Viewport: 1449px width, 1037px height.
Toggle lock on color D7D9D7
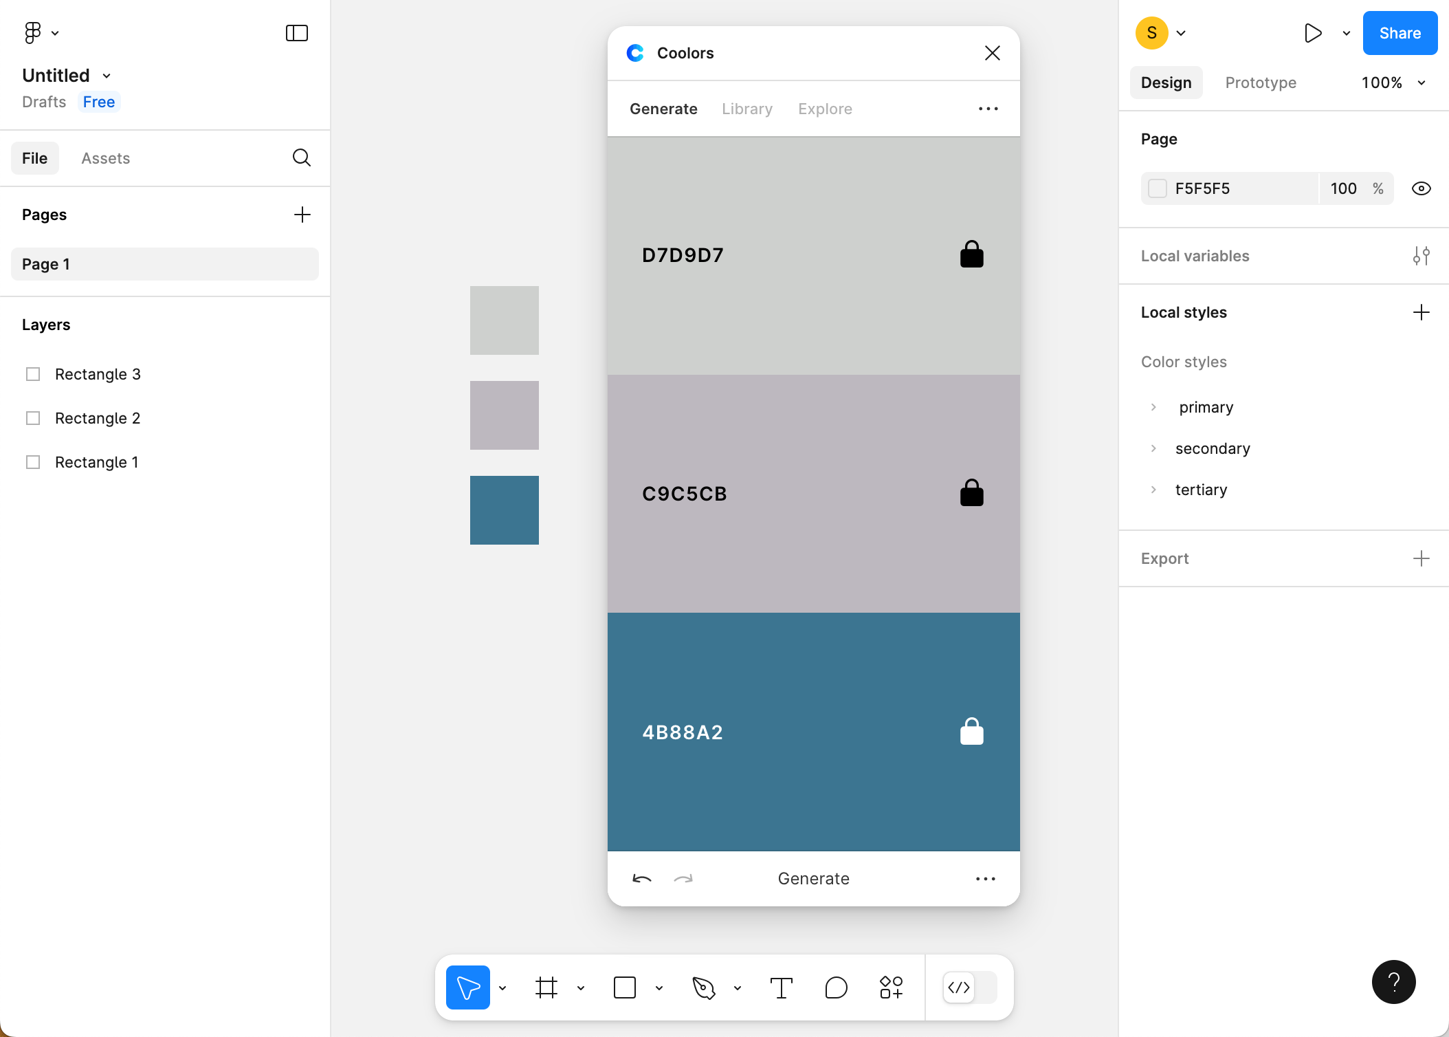click(x=971, y=255)
